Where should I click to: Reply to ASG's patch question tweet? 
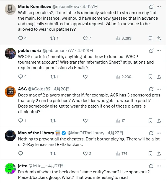20,121
